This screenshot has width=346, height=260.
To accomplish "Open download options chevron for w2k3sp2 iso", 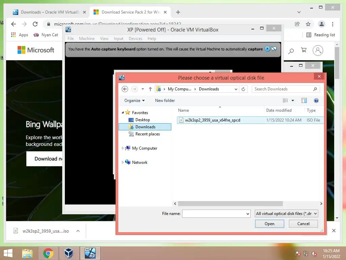I will coord(78,231).
